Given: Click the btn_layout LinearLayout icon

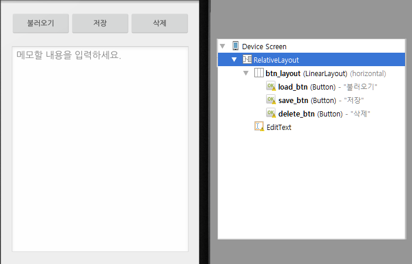Looking at the screenshot, I should [x=259, y=73].
